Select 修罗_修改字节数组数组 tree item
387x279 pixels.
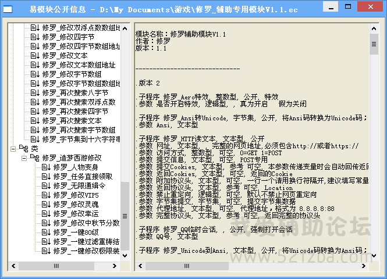[81, 83]
